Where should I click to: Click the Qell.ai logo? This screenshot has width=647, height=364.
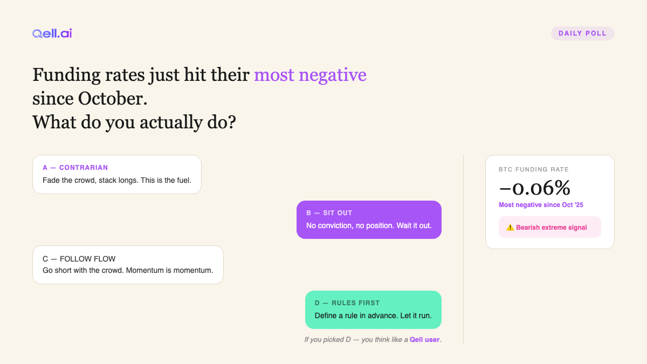[x=52, y=33]
